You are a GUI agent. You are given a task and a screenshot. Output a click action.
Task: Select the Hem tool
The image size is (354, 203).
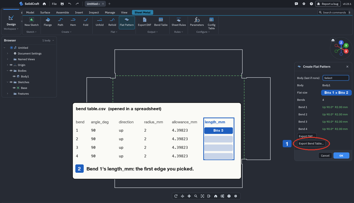click(73, 22)
